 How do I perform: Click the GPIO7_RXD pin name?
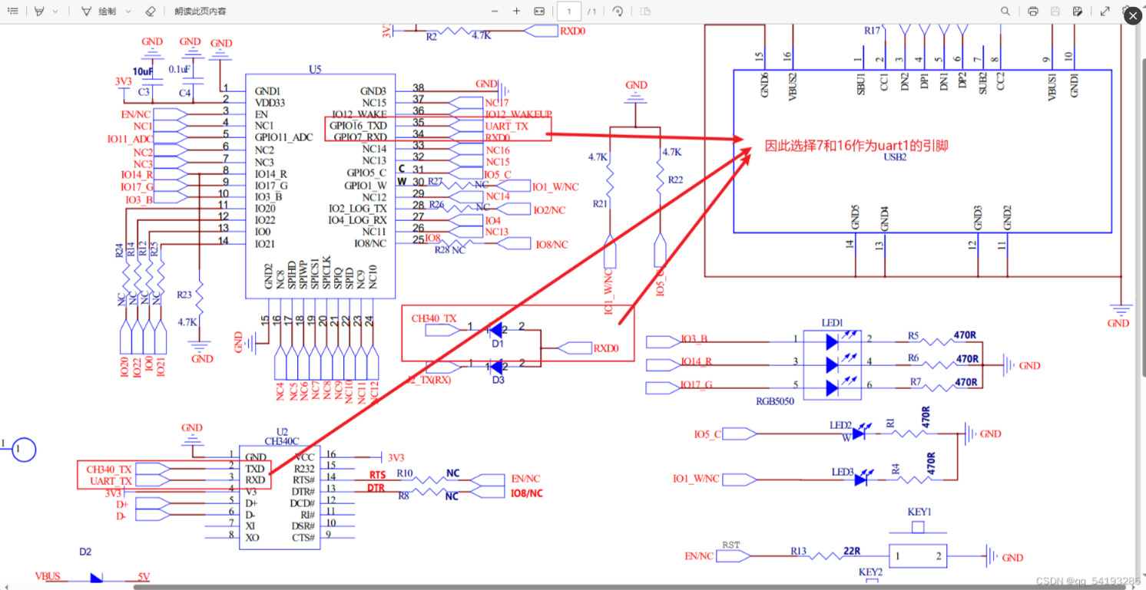tap(359, 137)
